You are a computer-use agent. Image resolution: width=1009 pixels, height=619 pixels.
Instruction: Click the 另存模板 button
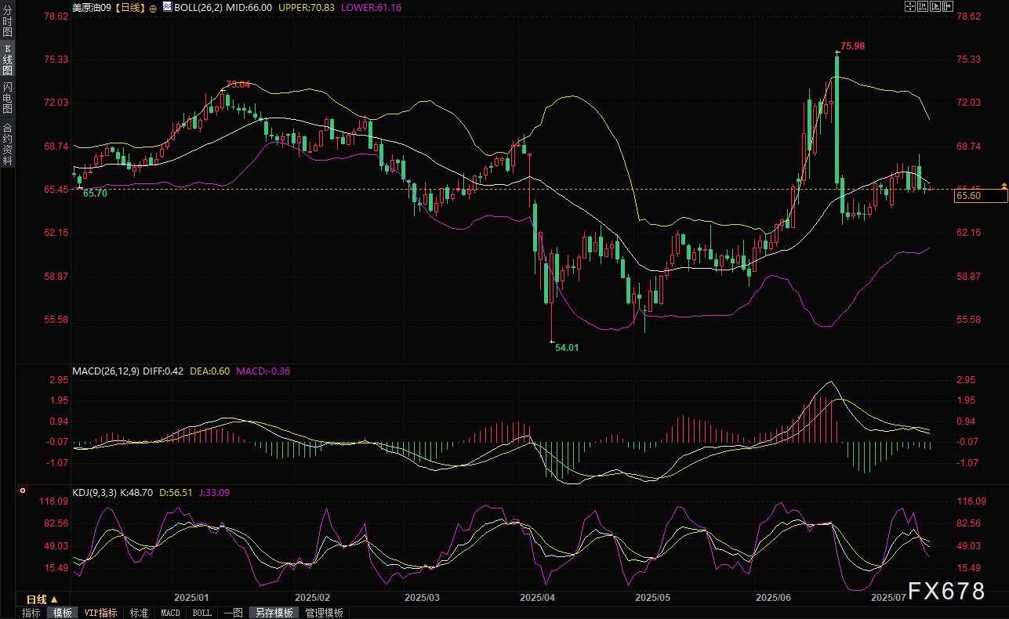coord(274,613)
